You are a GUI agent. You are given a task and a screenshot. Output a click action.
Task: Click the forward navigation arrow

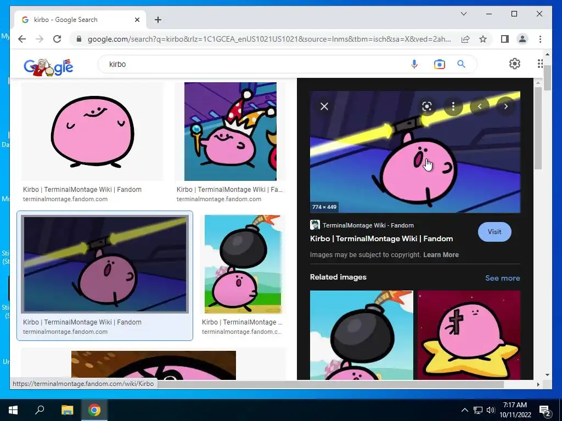pos(40,39)
